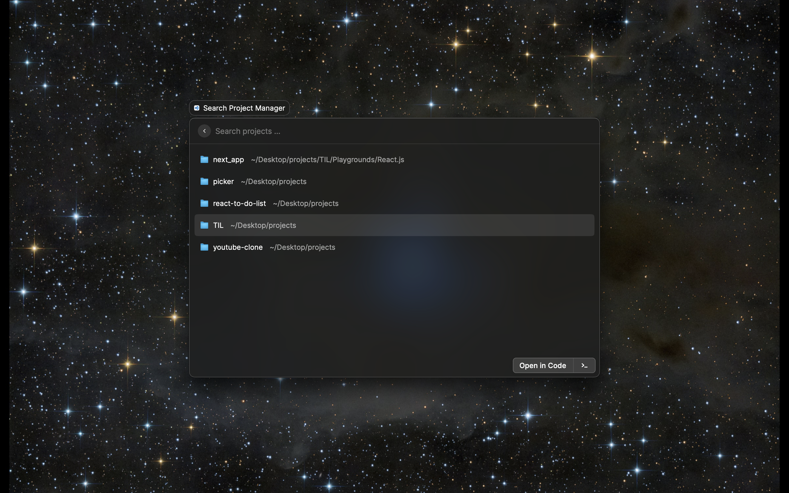Click the VS Code icon in title badge
Screen dimensions: 789x493
click(197, 108)
